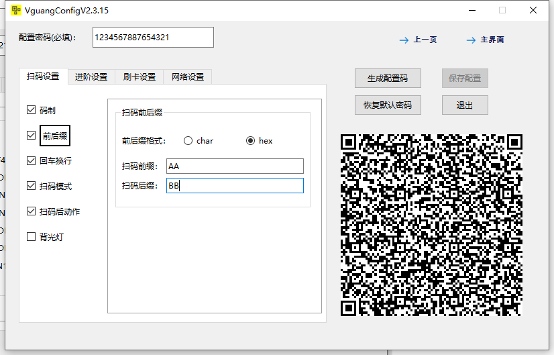Close the VguangConfig window
Image resolution: width=554 pixels, height=355 pixels.
point(533,10)
